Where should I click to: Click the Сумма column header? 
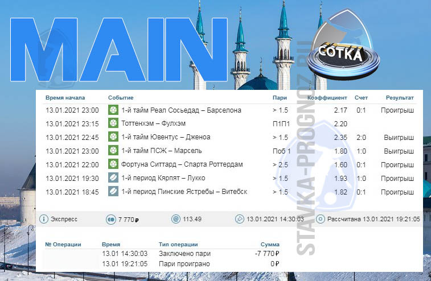(270, 245)
